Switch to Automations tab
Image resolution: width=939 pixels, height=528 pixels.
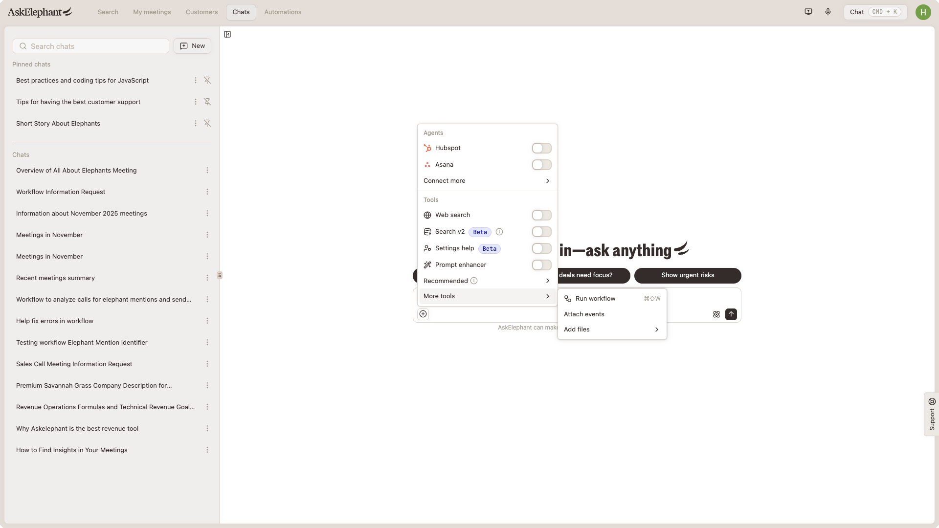283,12
